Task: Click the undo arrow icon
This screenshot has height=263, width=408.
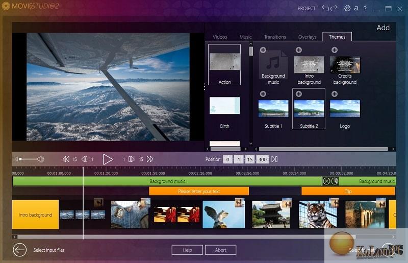Action: [325, 8]
